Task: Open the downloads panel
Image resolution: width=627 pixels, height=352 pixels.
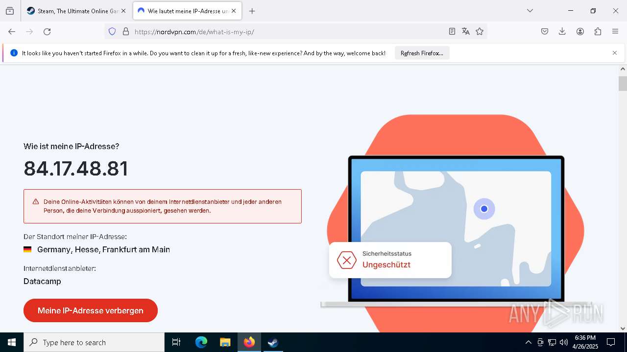Action: (x=562, y=31)
